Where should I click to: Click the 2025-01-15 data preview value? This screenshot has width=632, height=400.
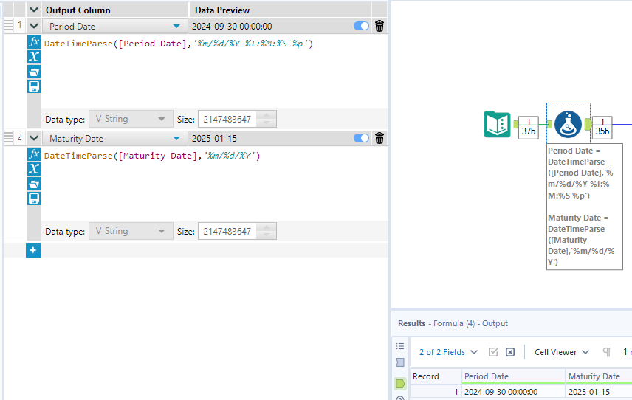[x=214, y=138]
